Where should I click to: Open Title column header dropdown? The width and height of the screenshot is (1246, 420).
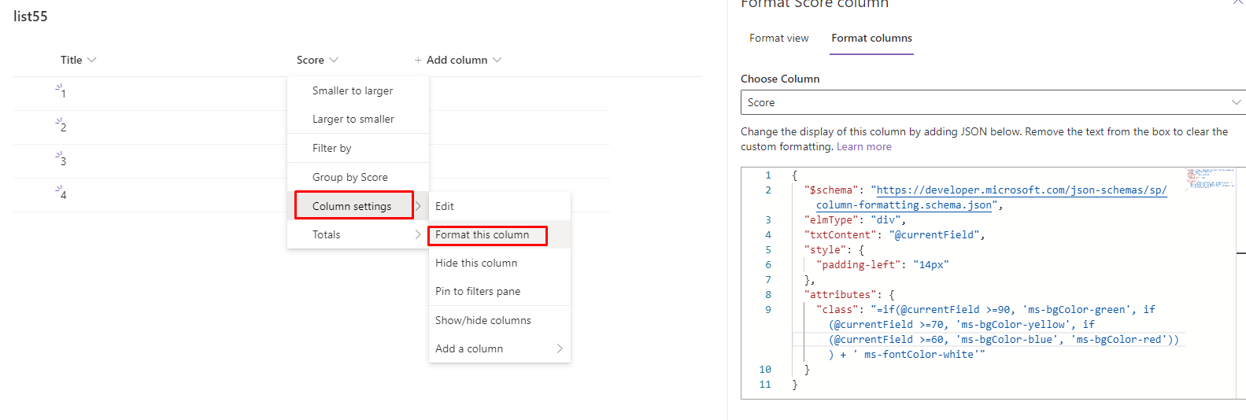[x=78, y=60]
